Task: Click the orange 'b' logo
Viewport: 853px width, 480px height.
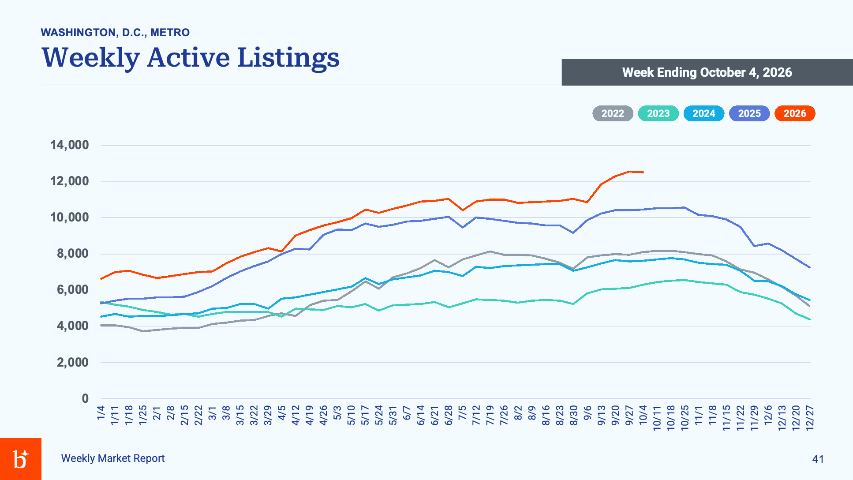Action: pos(21,459)
